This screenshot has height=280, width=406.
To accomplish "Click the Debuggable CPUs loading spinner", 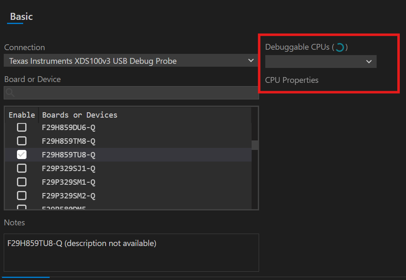I will 340,47.
